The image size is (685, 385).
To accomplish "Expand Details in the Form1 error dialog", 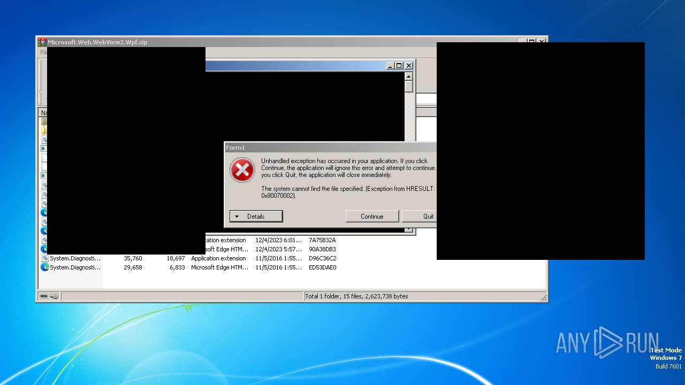I will point(256,217).
